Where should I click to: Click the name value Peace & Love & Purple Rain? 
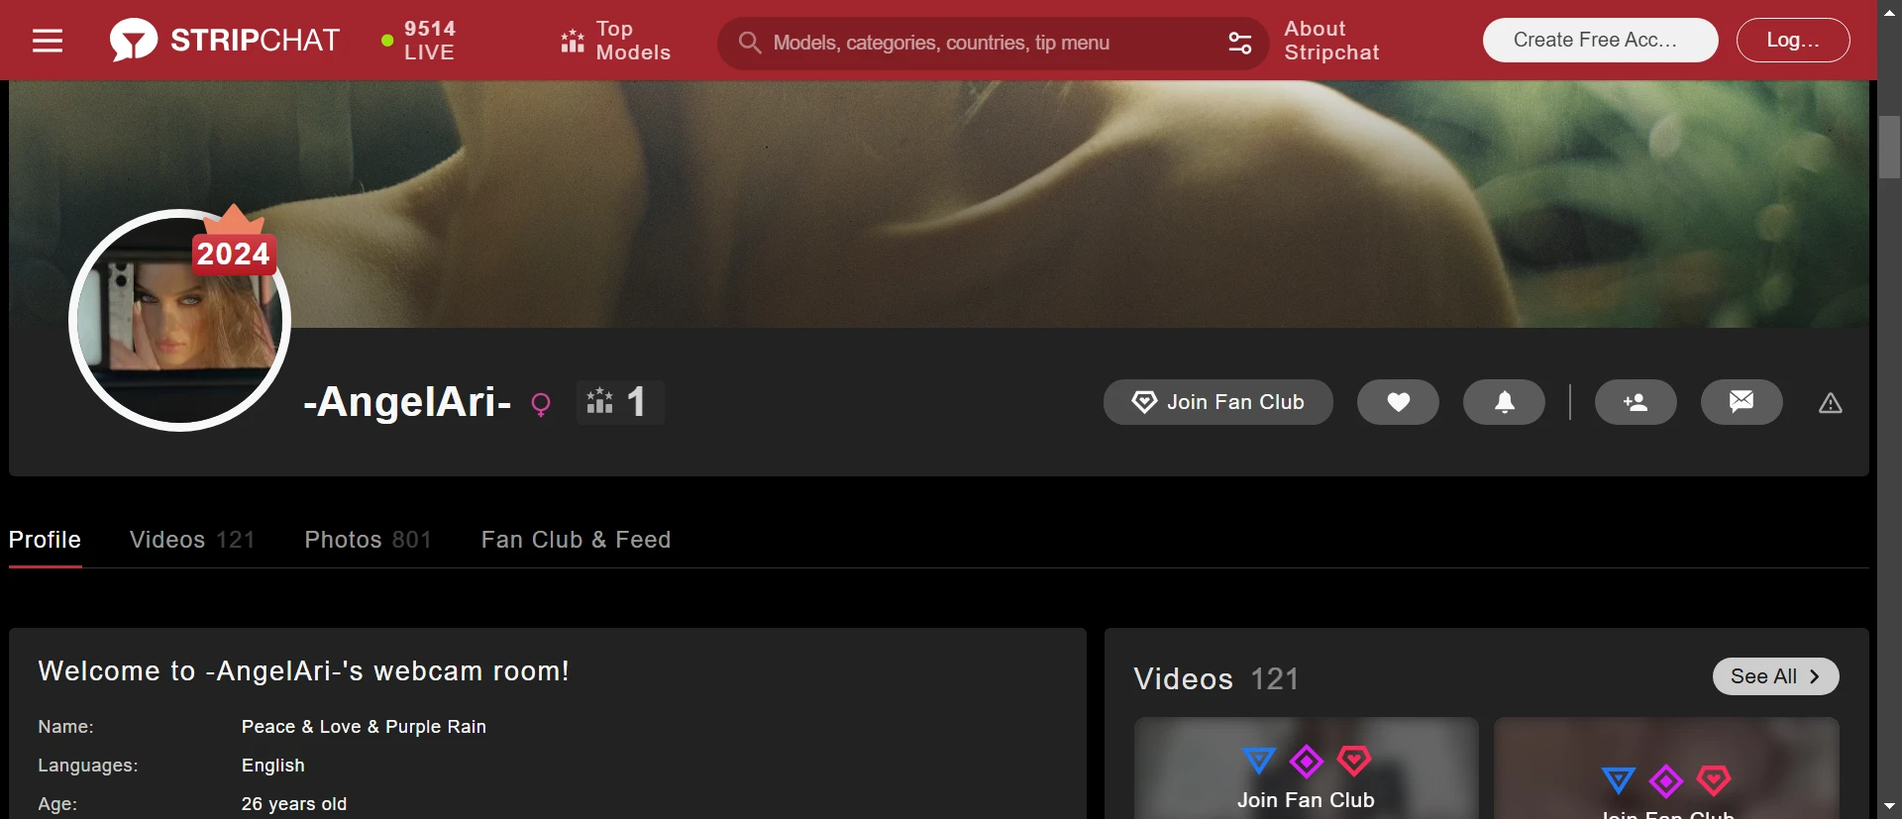(x=364, y=727)
